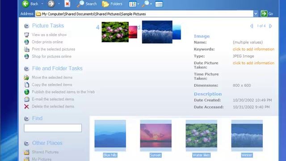
Task: Click the Winter file name label
Action: click(247, 155)
